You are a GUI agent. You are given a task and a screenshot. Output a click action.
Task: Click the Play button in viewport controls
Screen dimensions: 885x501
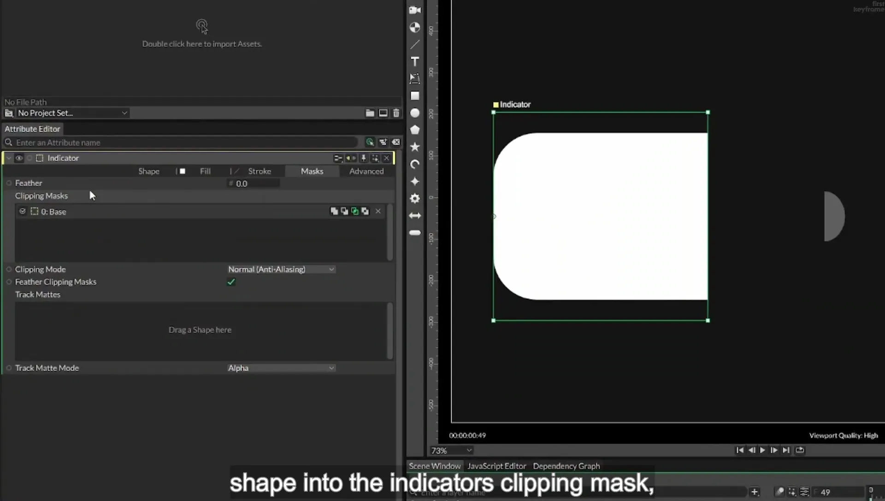[762, 450]
